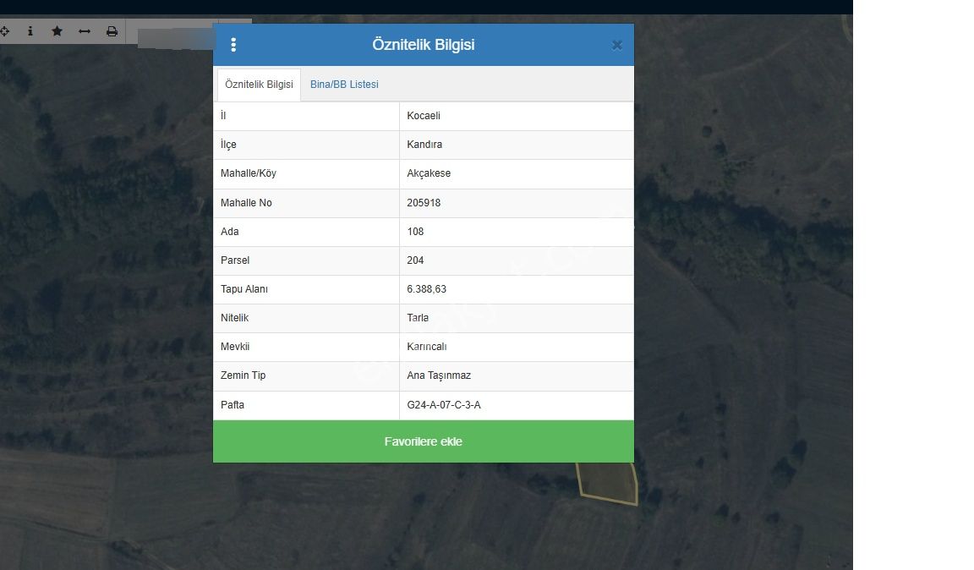Click the Pafta value G24-A-07-C-3-A
Image resolution: width=974 pixels, height=570 pixels.
[x=444, y=405]
